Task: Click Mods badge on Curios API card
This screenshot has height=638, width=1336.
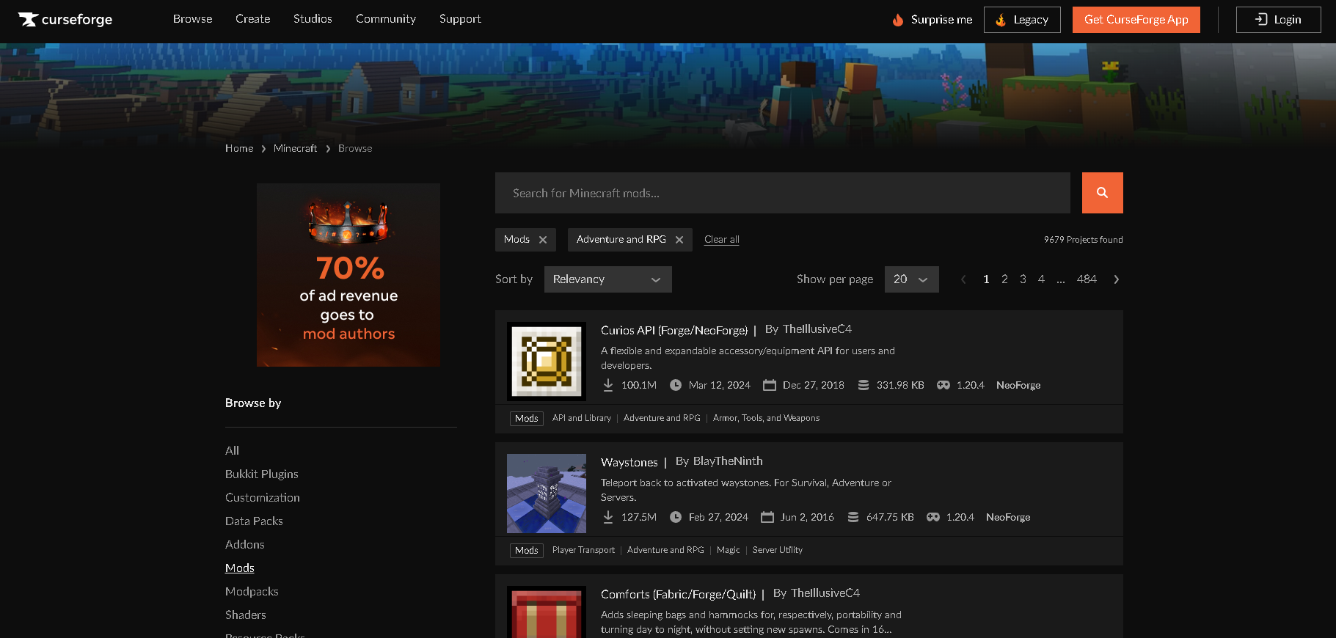Action: click(527, 419)
